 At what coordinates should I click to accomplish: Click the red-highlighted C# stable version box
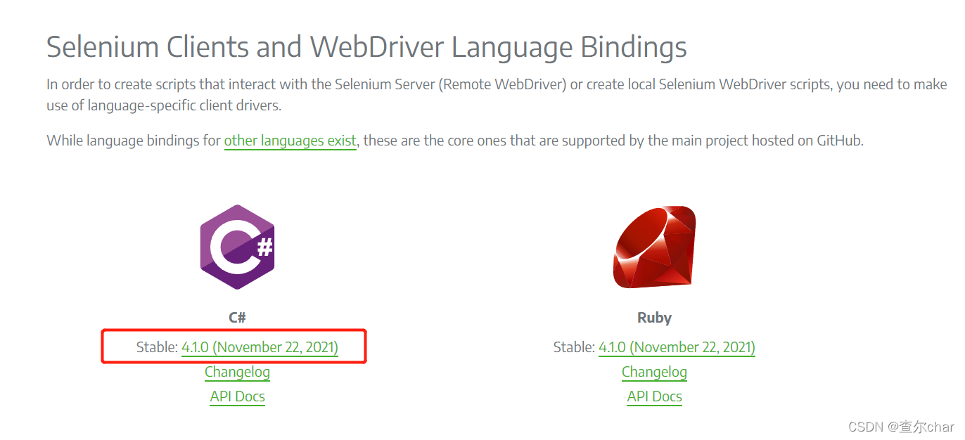235,346
